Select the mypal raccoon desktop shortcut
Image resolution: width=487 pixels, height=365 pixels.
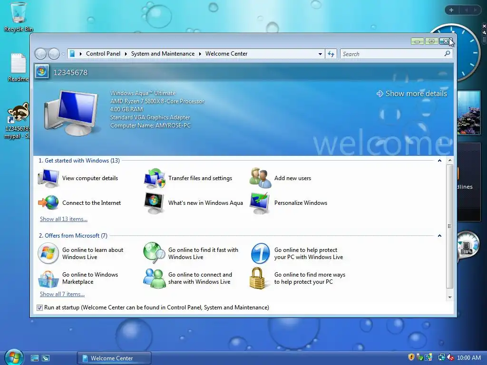19,113
